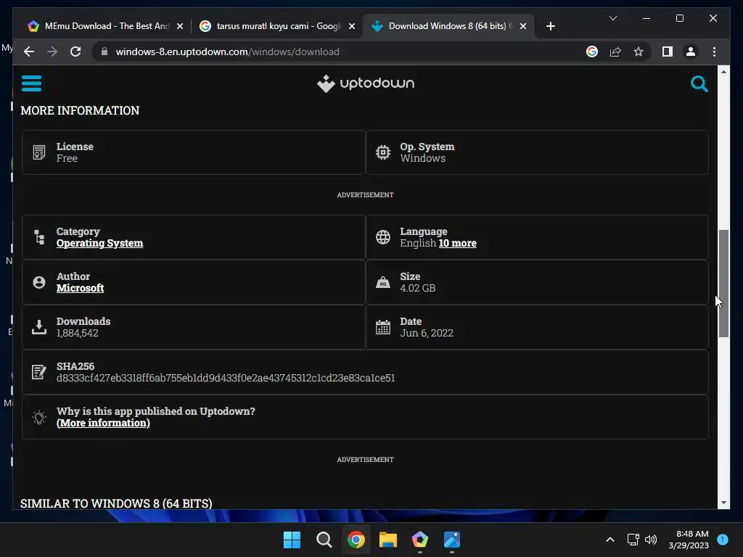Open the volume tray icon
This screenshot has height=557, width=743.
click(651, 540)
